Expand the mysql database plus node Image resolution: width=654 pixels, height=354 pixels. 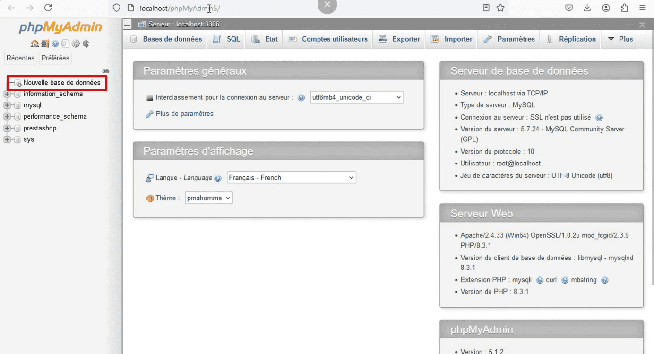pos(7,105)
